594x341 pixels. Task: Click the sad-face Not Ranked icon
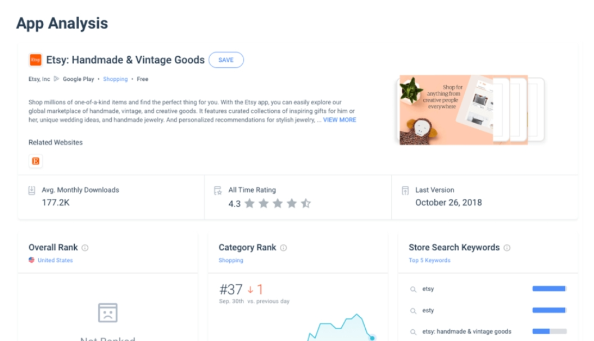(x=108, y=312)
